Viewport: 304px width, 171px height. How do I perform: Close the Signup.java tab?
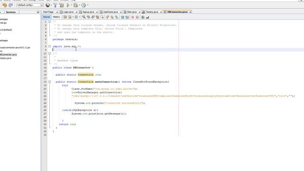pos(97,12)
